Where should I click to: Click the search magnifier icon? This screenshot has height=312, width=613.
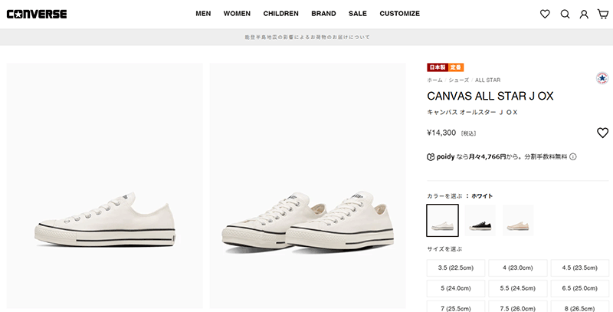(565, 14)
